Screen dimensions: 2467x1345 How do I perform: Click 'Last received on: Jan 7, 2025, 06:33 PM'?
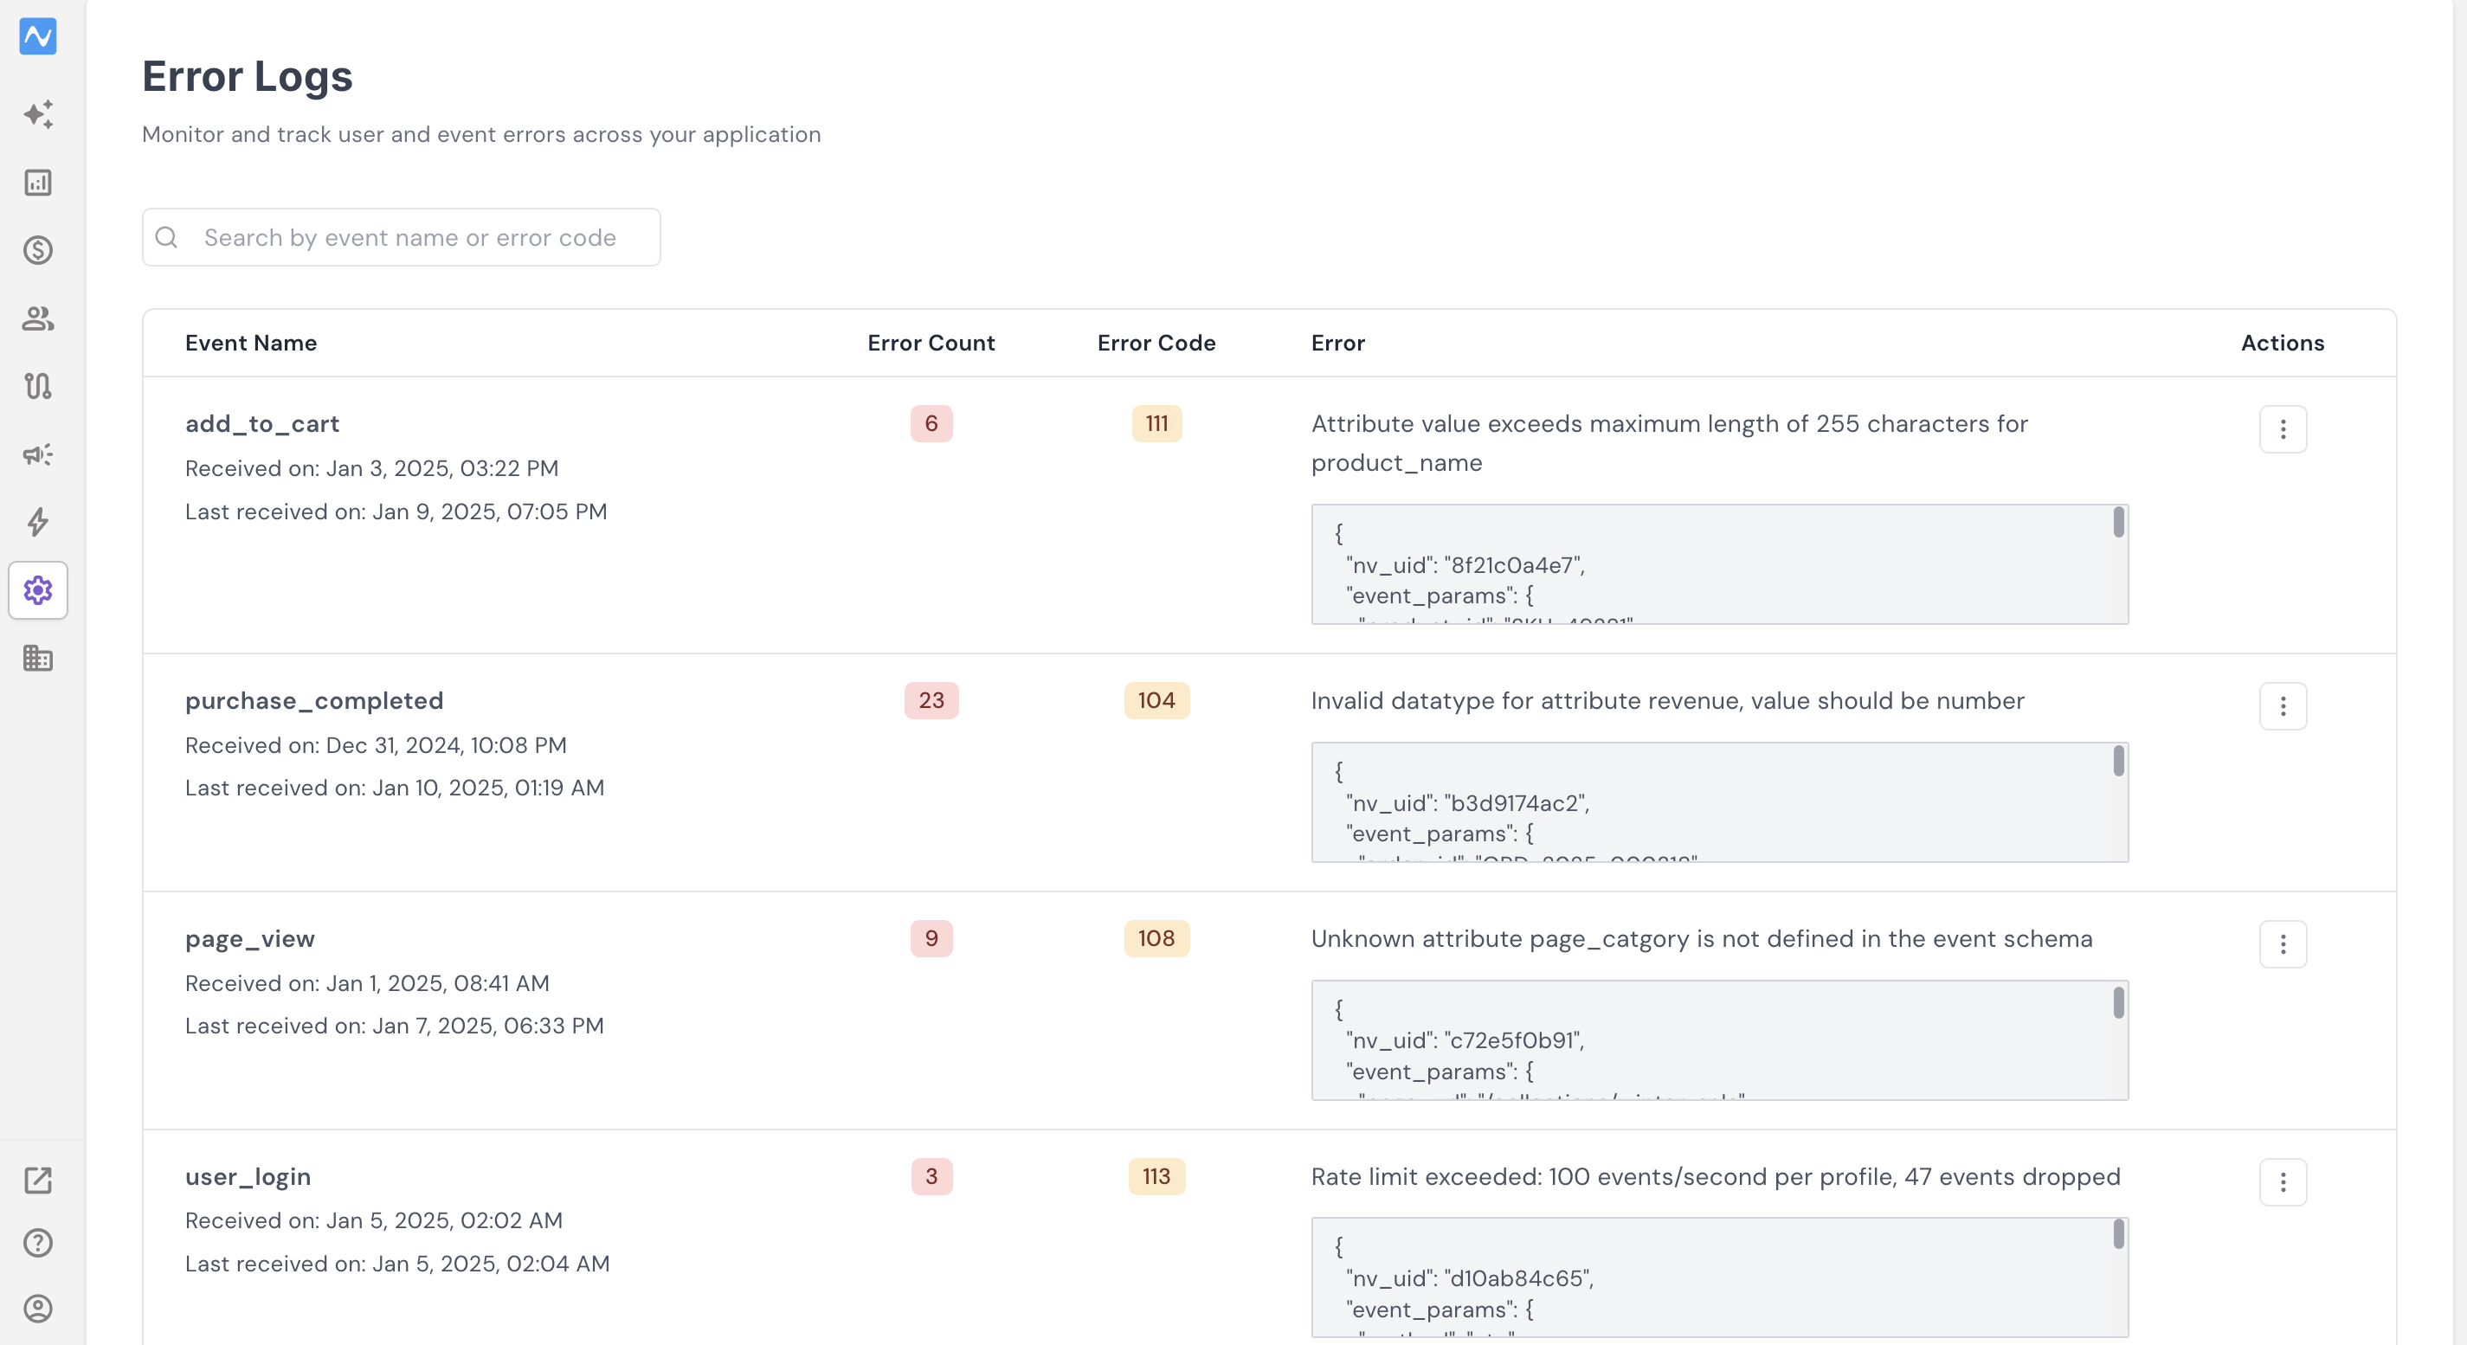point(395,1026)
